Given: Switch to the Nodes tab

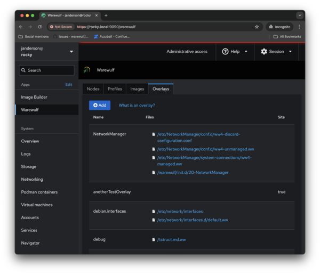Looking at the screenshot, I should tap(93, 89).
